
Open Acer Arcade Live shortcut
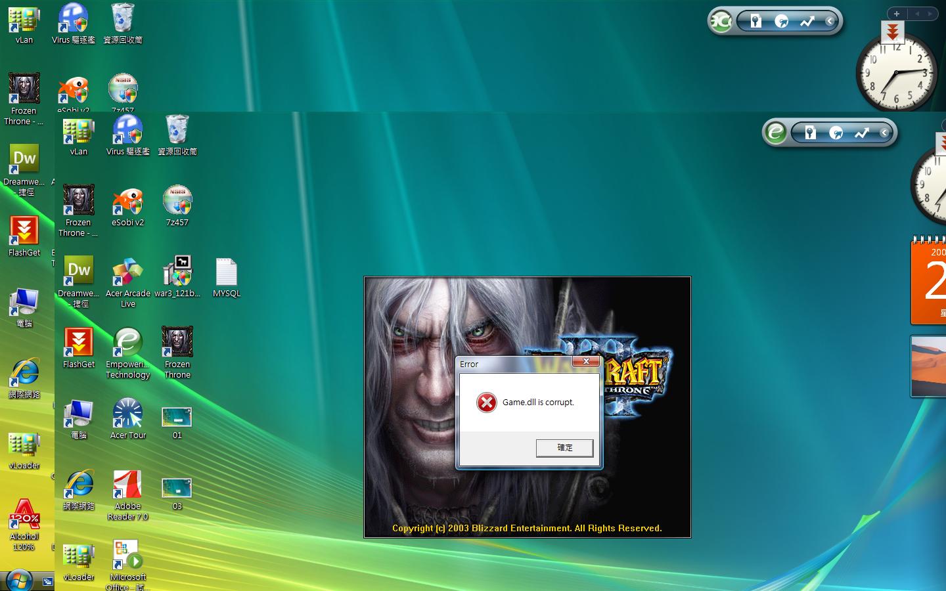(127, 272)
